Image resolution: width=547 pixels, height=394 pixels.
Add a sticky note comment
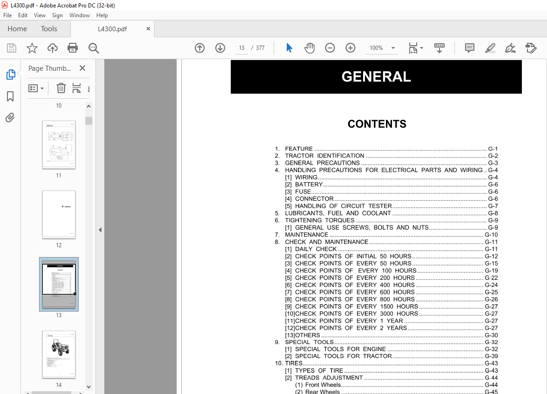(470, 48)
